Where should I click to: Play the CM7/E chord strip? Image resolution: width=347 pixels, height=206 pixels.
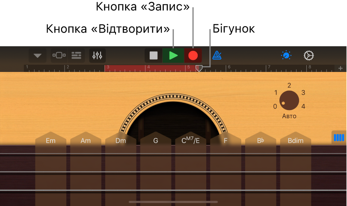(190, 168)
